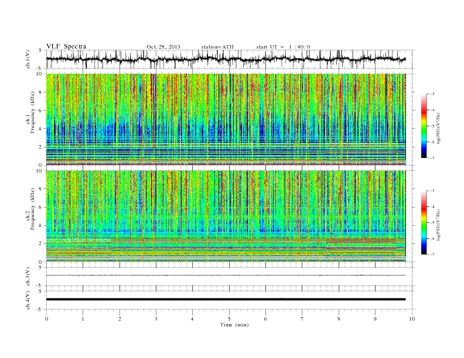Screen dimensions: 464x358
Task: Click the "start UT = 1 :40: 0" text
Action: coord(283,47)
